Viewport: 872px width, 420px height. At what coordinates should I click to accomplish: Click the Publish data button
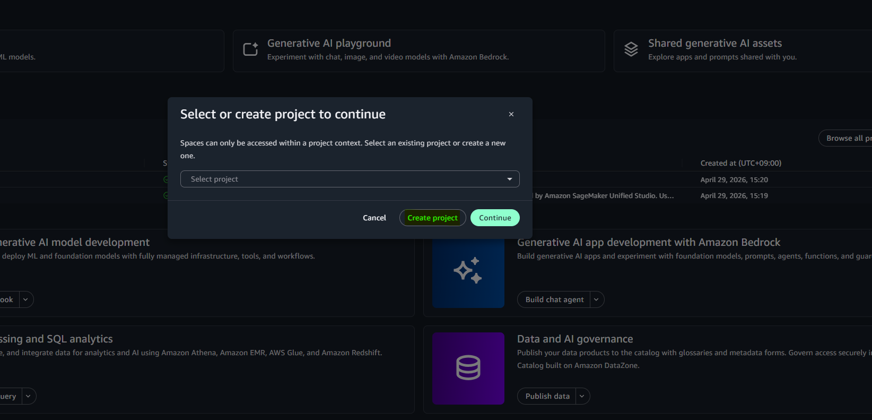(547, 396)
